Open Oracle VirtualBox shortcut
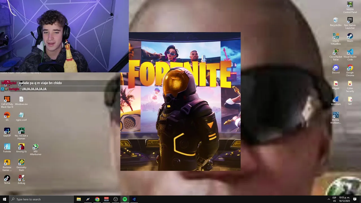Viewport: 361px width, 203px height. [336, 39]
